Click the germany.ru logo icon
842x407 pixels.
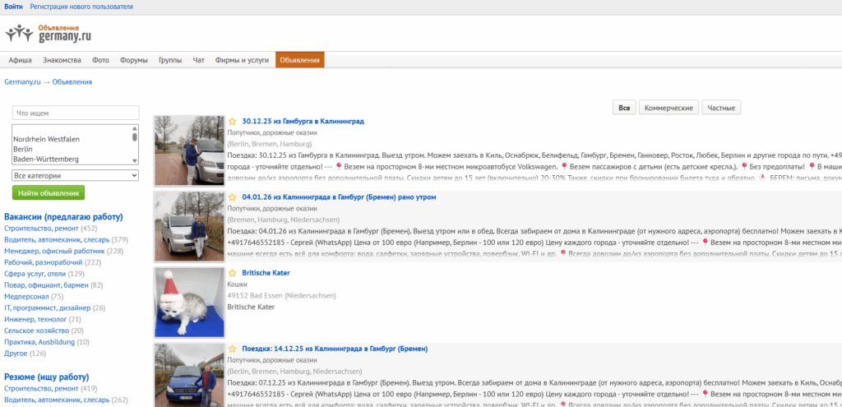(20, 34)
